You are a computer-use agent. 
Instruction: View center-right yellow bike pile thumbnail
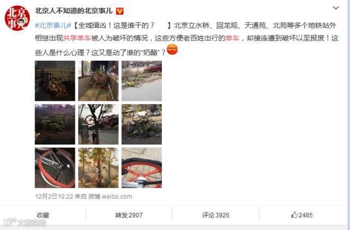coord(142,124)
